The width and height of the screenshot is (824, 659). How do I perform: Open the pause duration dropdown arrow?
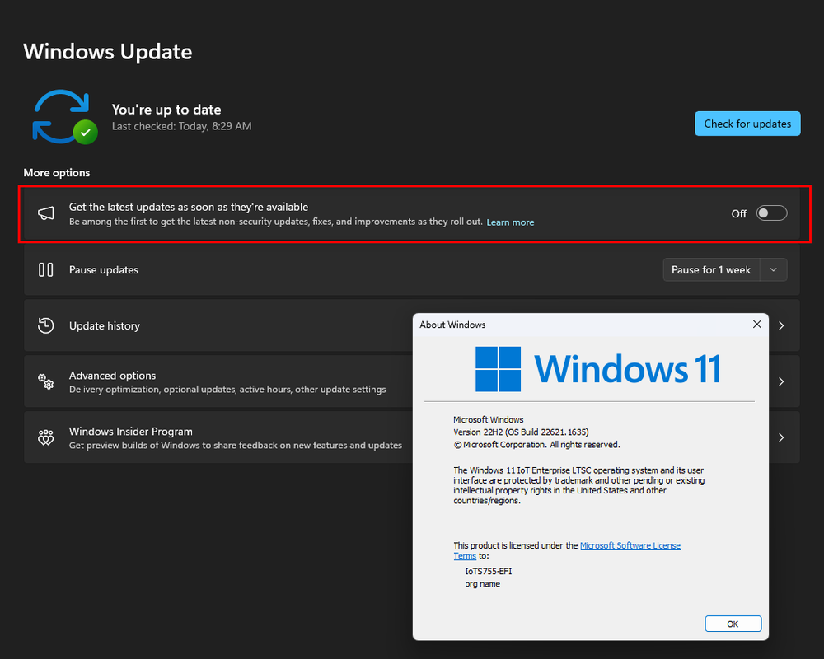point(774,269)
